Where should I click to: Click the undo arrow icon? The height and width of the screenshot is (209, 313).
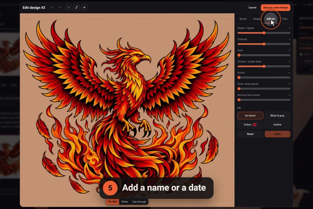[x=52, y=8]
